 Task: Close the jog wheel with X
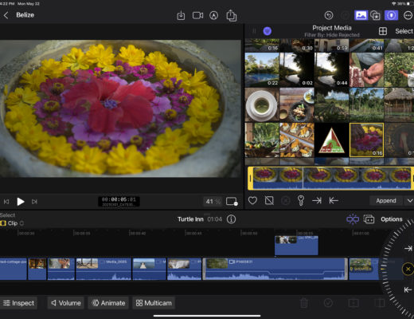click(408, 269)
